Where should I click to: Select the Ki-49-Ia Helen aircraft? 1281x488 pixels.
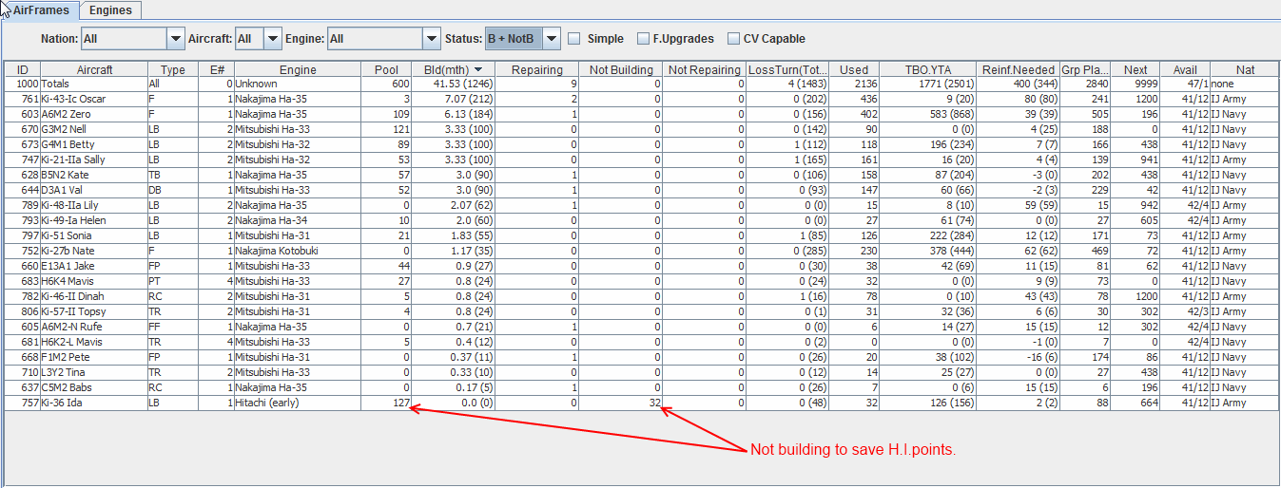[x=94, y=221]
